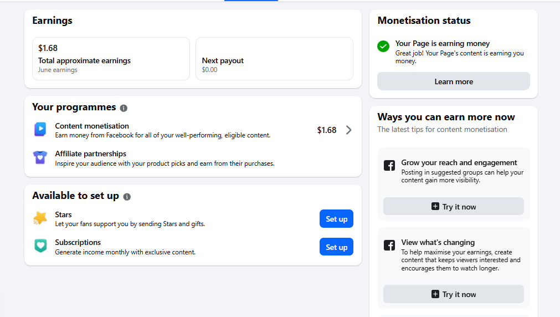Set up the Subscriptions programme

click(x=336, y=247)
